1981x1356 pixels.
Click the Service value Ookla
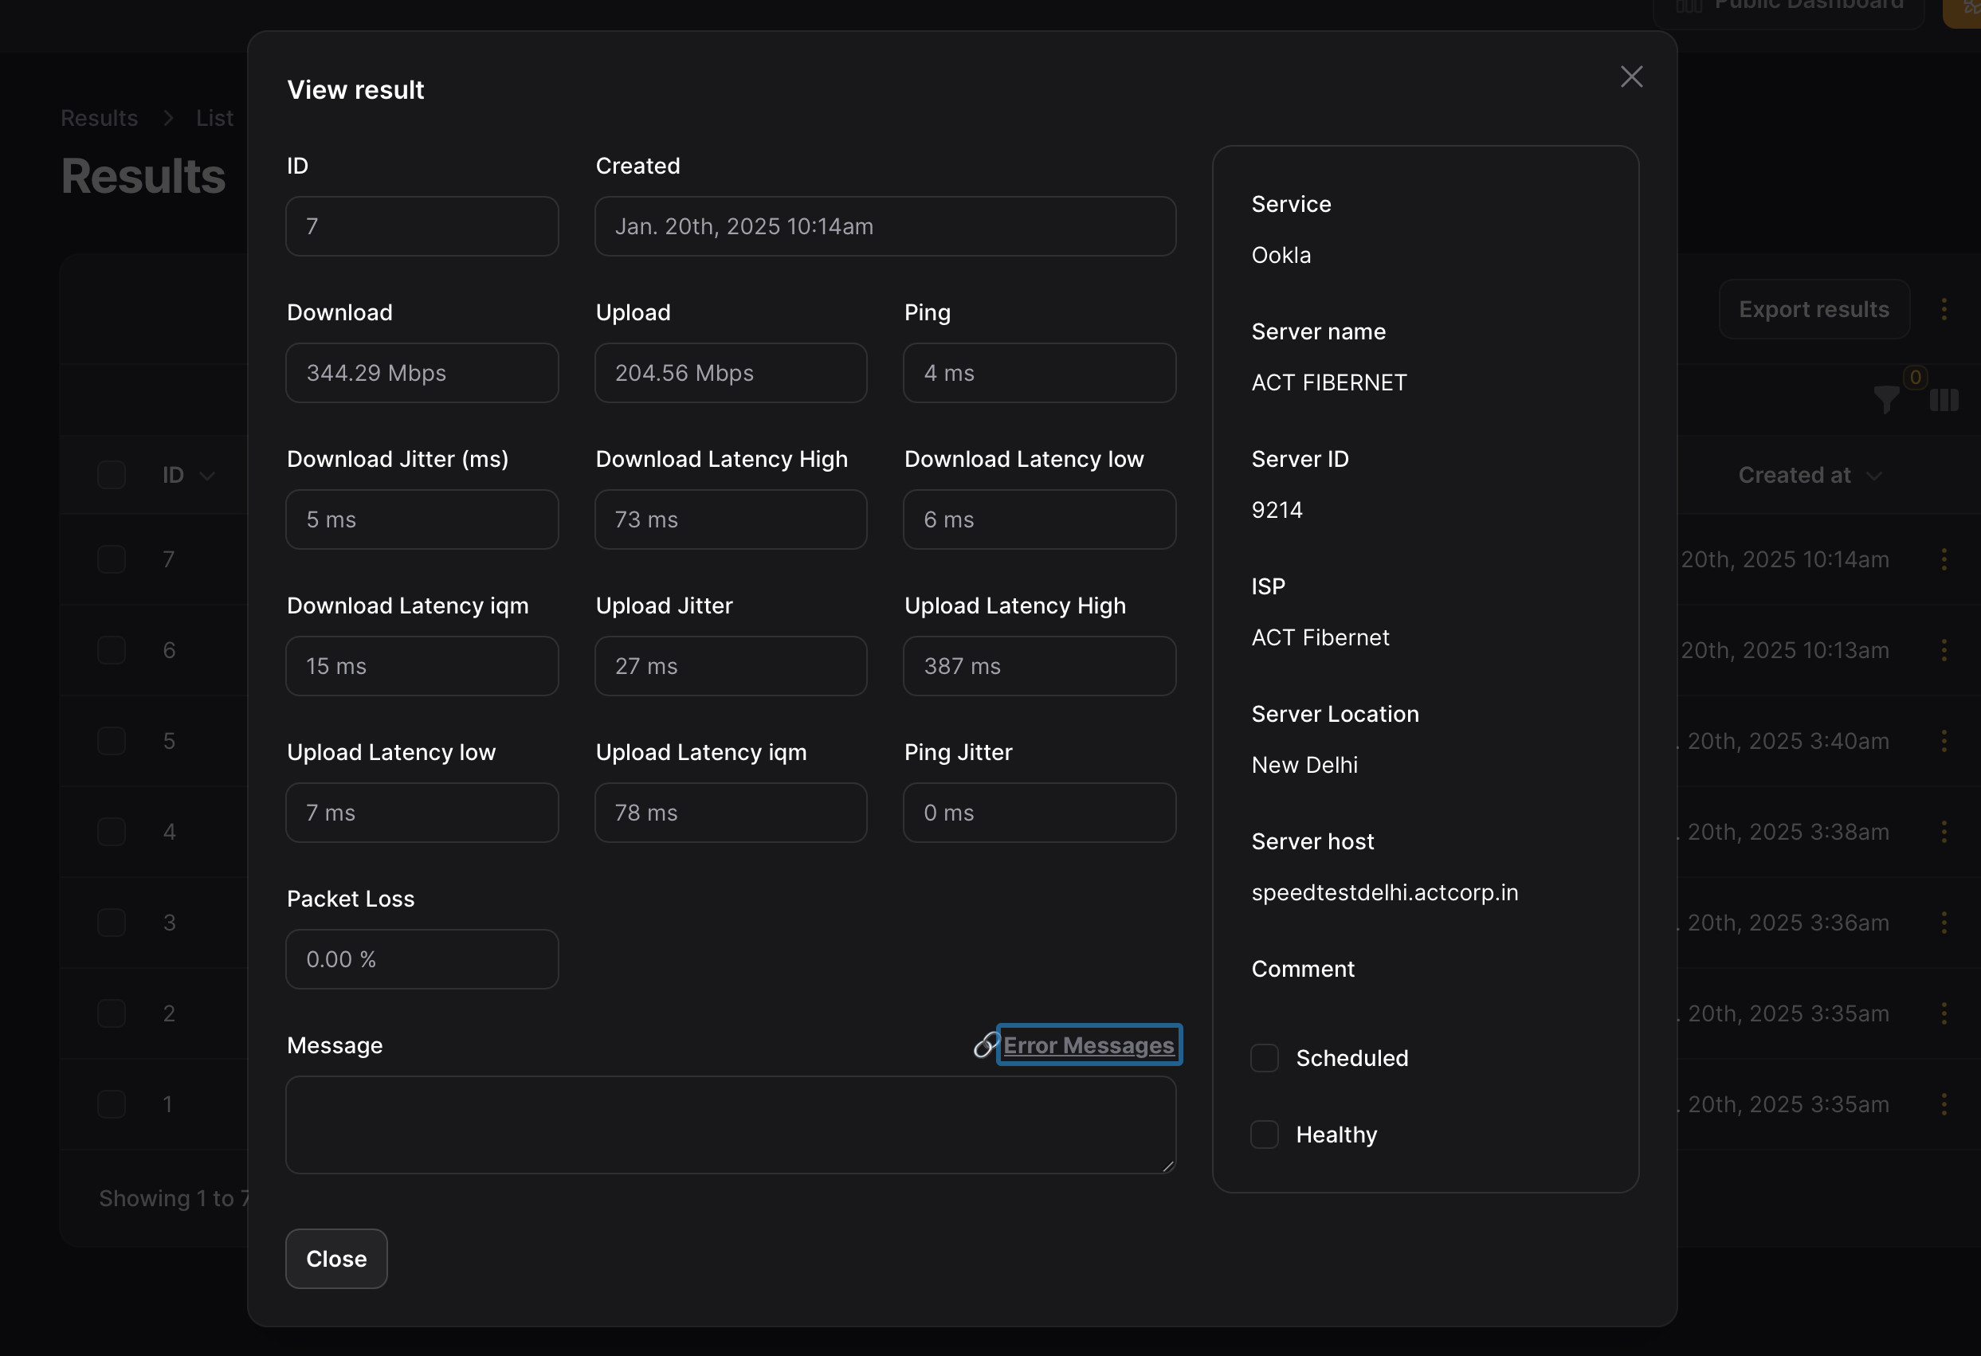click(1281, 255)
